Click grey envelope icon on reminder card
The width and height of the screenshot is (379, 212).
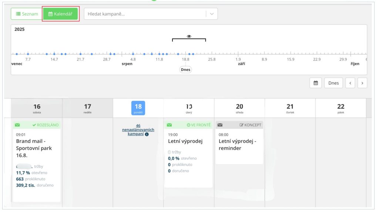(x=220, y=125)
